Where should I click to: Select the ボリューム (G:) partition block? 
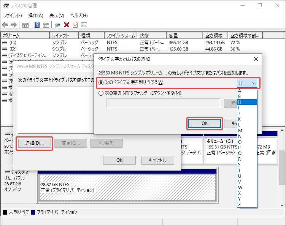tap(221, 149)
